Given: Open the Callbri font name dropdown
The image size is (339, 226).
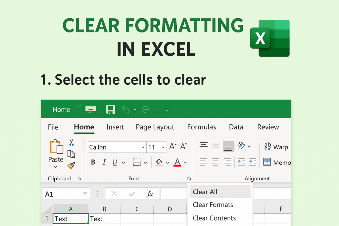Looking at the screenshot, I should (143, 147).
